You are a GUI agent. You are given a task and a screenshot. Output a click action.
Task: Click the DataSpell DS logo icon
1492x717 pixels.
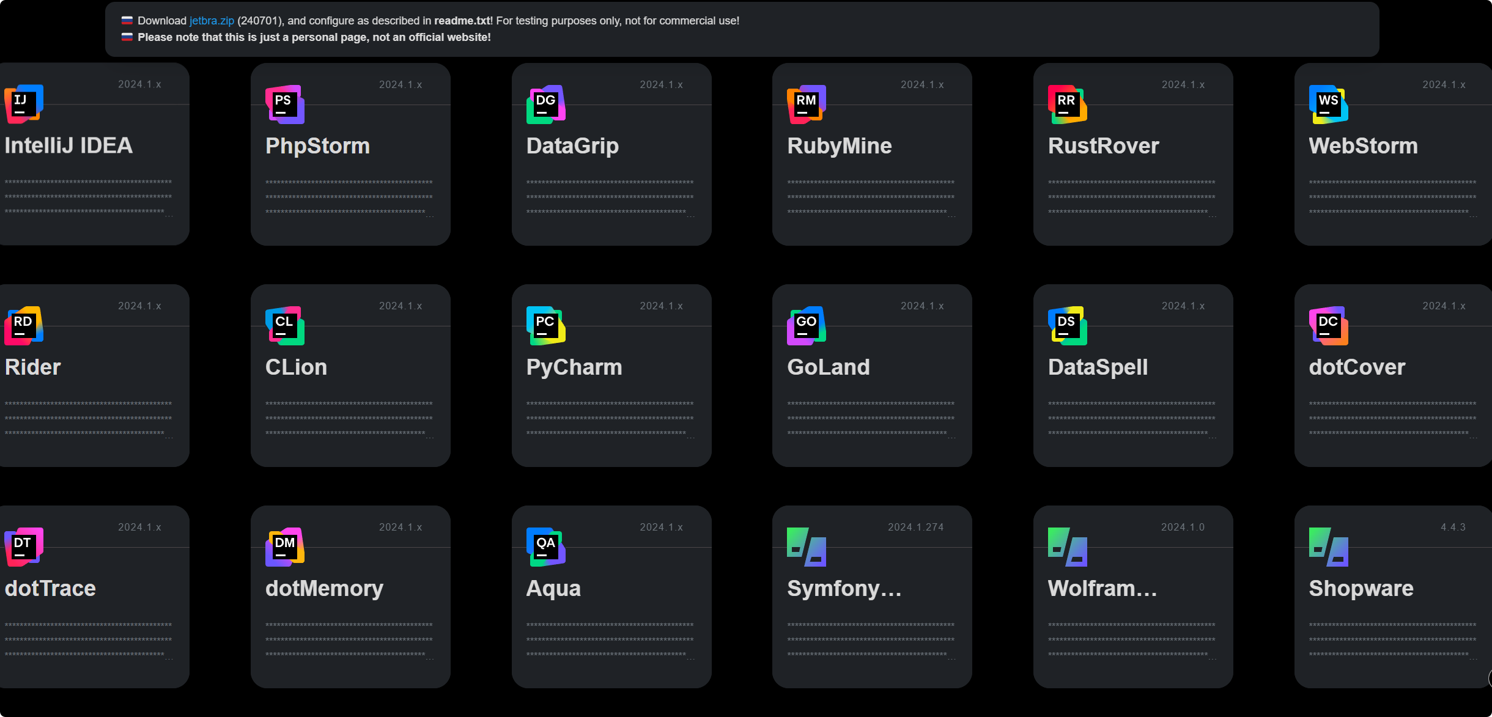1068,326
